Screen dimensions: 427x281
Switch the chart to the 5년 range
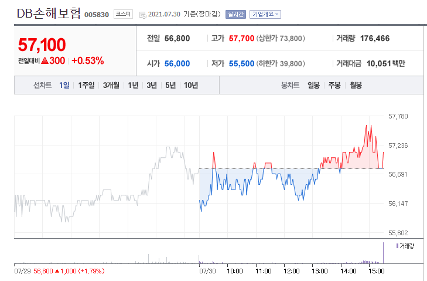click(170, 86)
